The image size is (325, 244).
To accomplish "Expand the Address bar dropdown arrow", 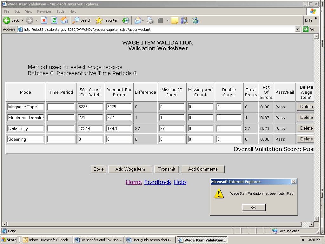I will pos(297,29).
